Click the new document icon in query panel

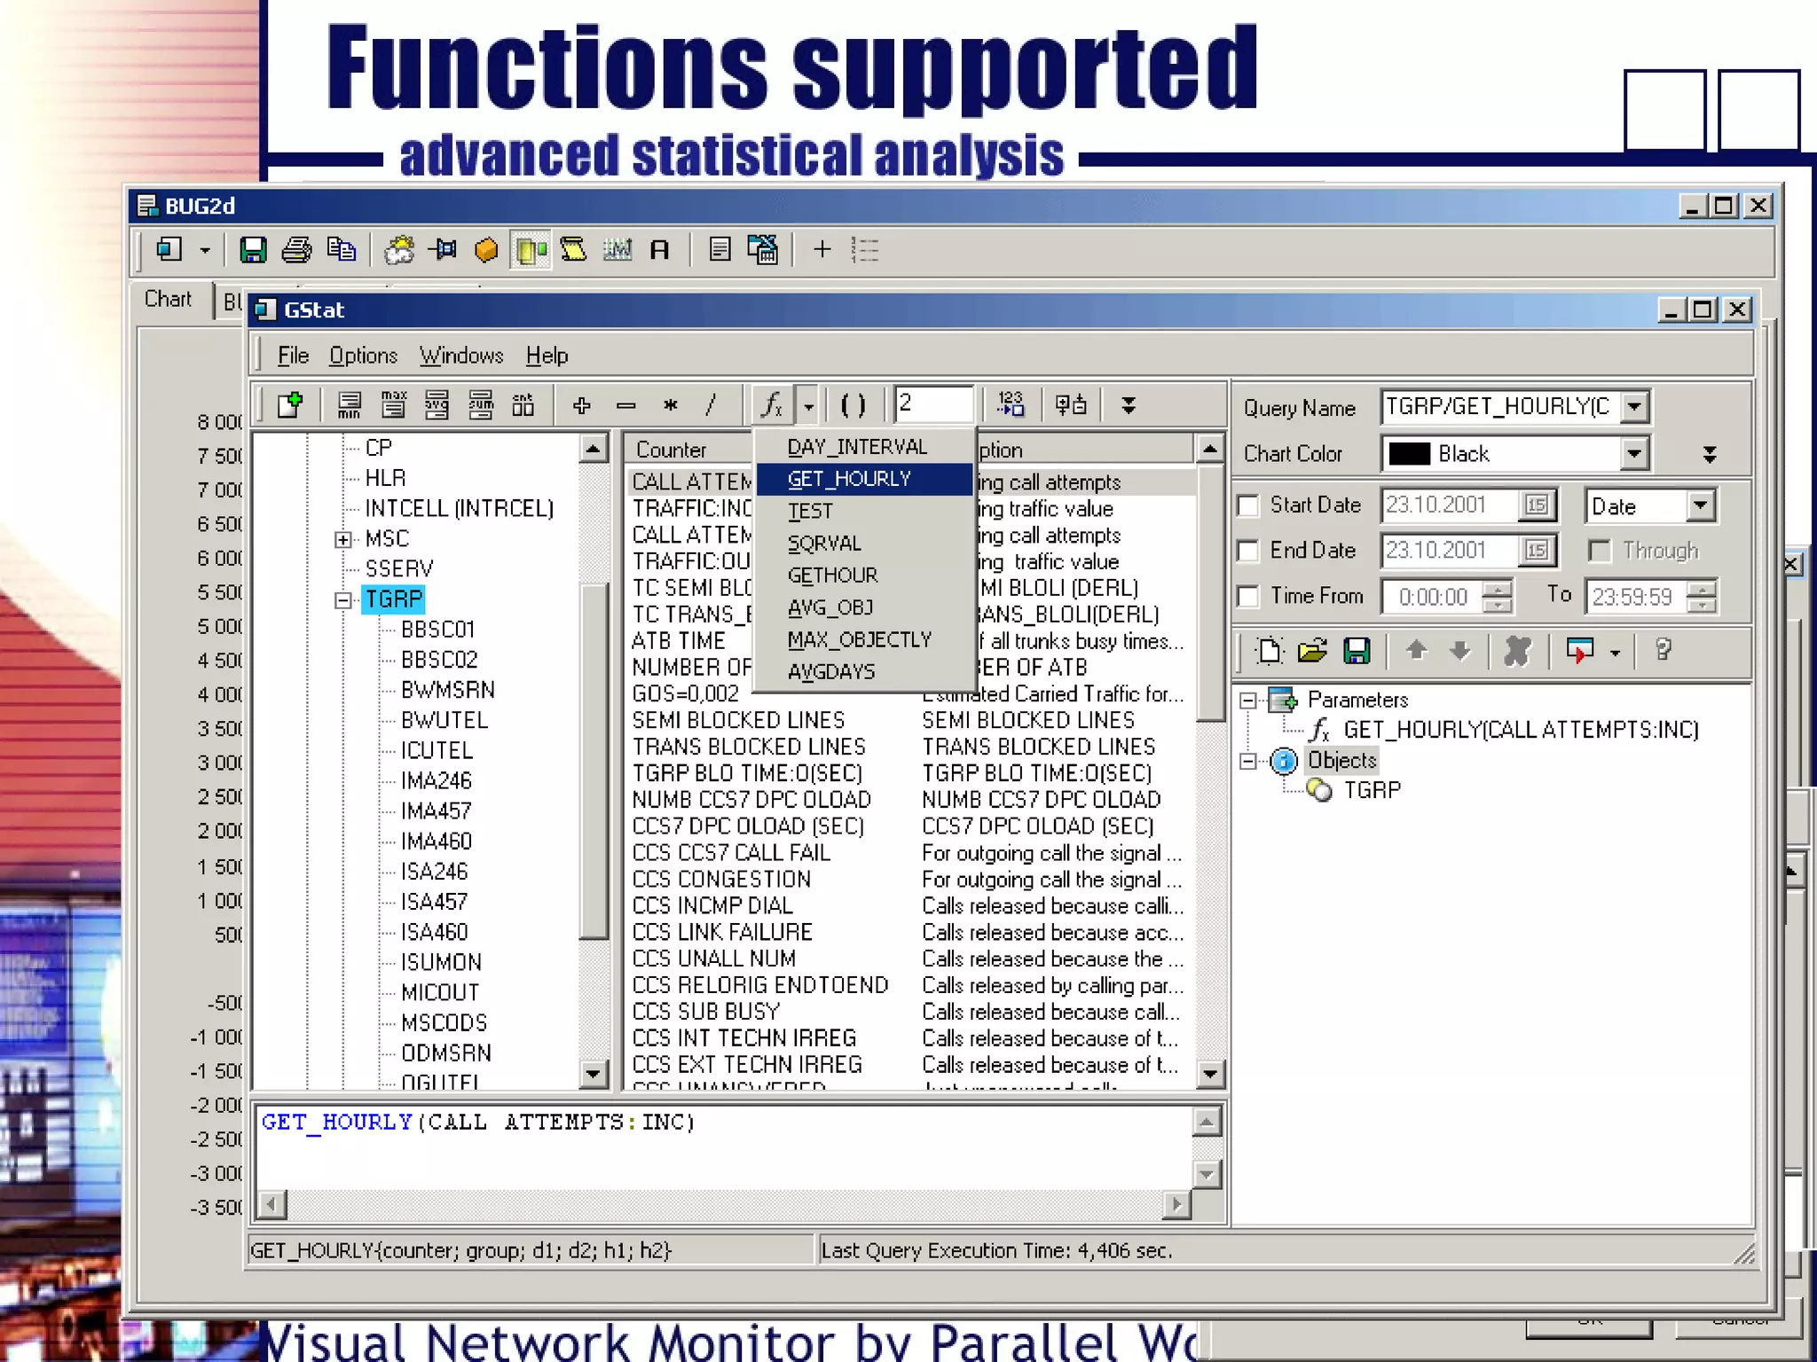coord(1270,652)
